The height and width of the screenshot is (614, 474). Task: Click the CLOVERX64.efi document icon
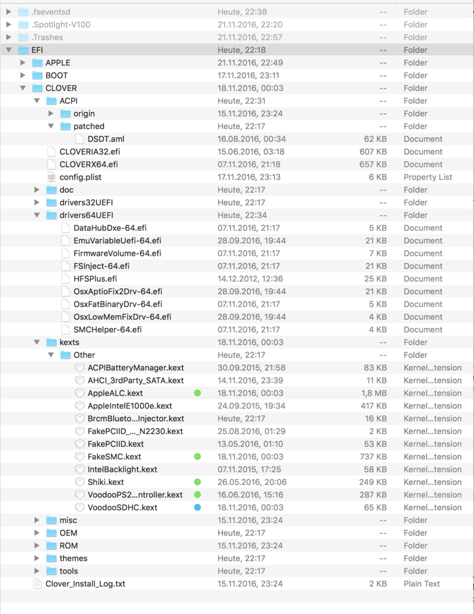51,164
